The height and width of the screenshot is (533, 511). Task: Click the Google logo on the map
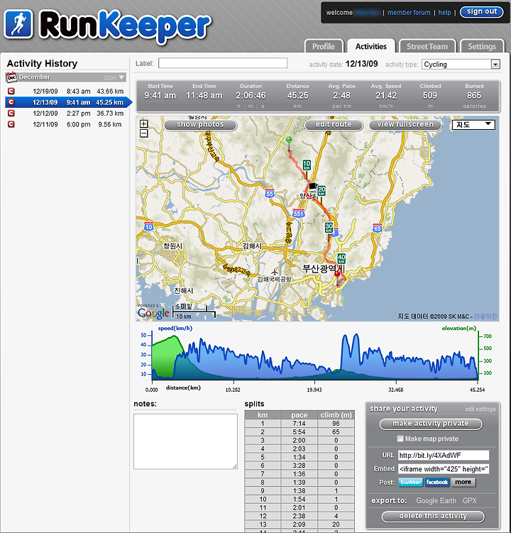click(153, 312)
